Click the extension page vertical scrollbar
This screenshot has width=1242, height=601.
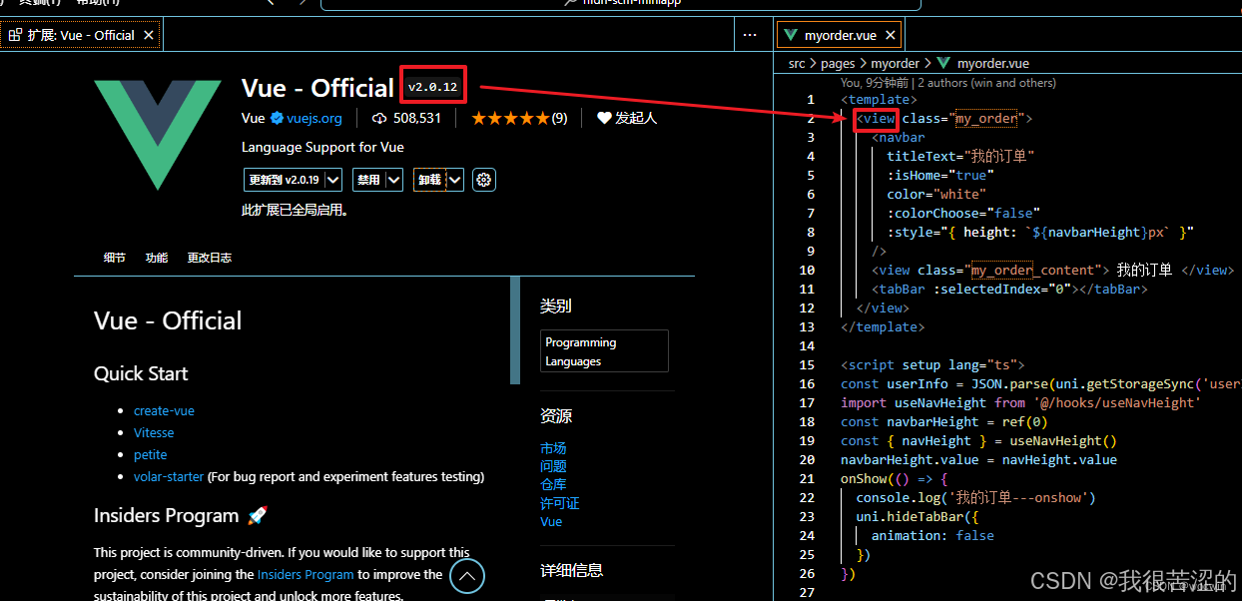click(515, 329)
